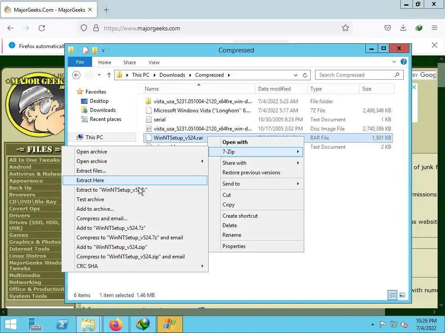Refresh the Compressed folder view
Viewport: 445px width, 333px height.
pos(305,75)
